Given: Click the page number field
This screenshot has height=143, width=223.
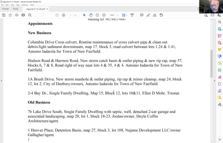Looking at the screenshot, I should [x=70, y=15].
